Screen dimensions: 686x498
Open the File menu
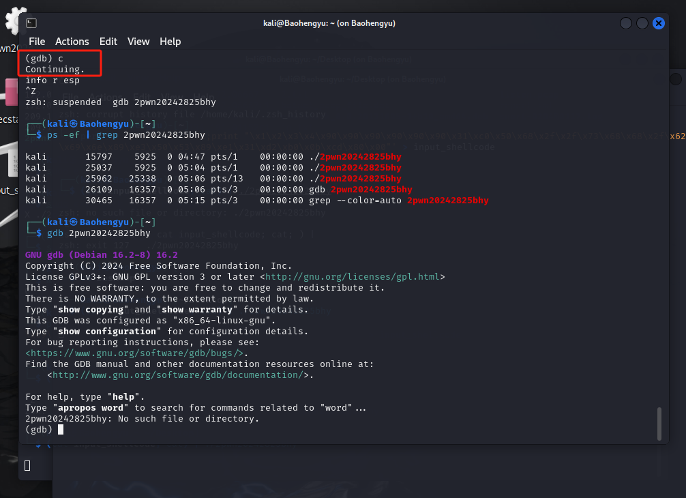tap(37, 42)
